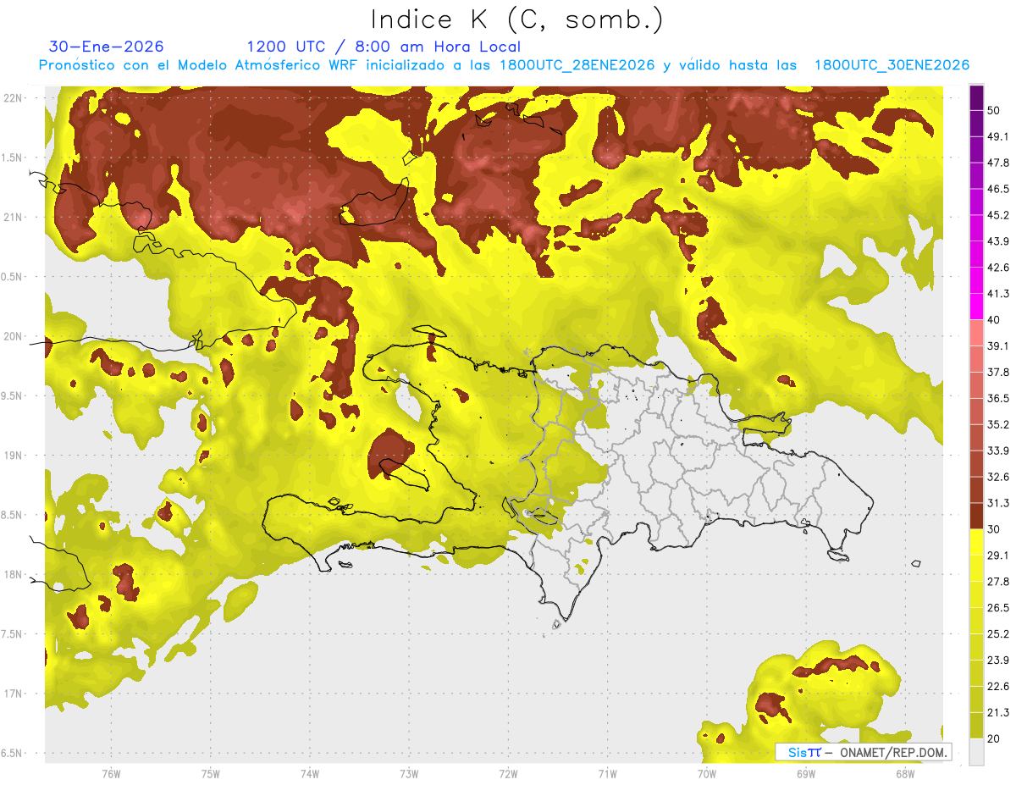Click the color scale value 46.5

pyautogui.click(x=998, y=189)
